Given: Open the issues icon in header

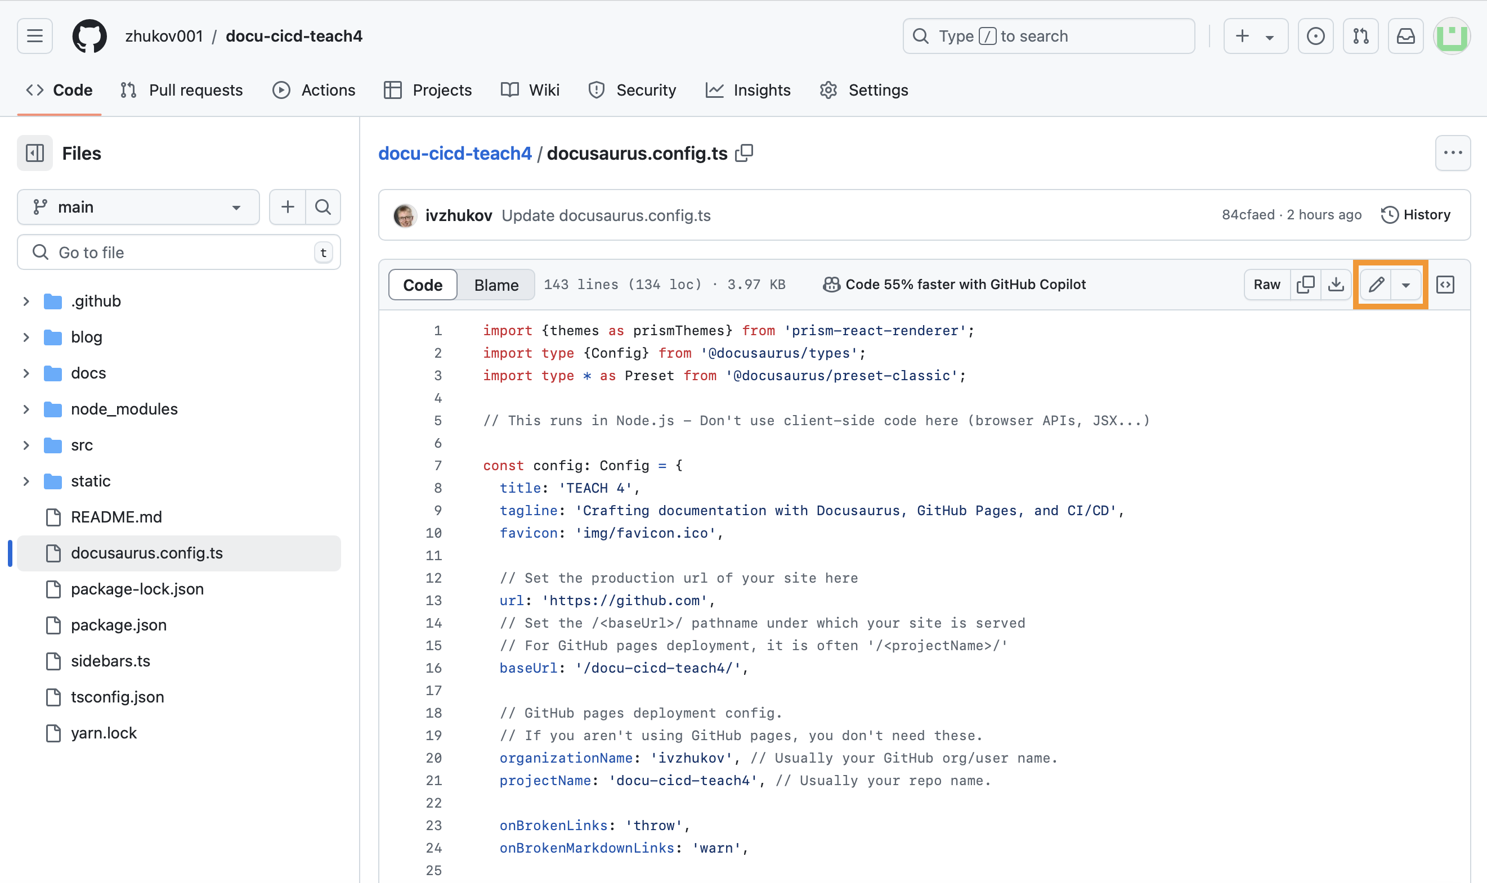Looking at the screenshot, I should coord(1315,37).
